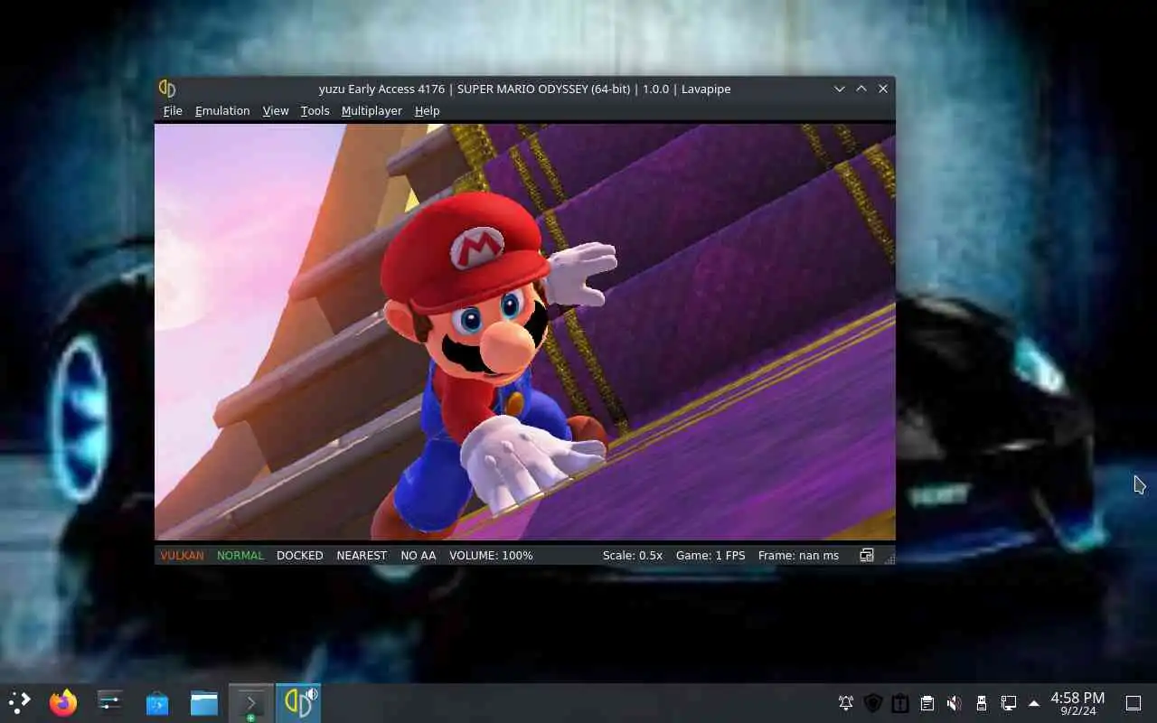Open the Multiplayer menu

tap(372, 110)
